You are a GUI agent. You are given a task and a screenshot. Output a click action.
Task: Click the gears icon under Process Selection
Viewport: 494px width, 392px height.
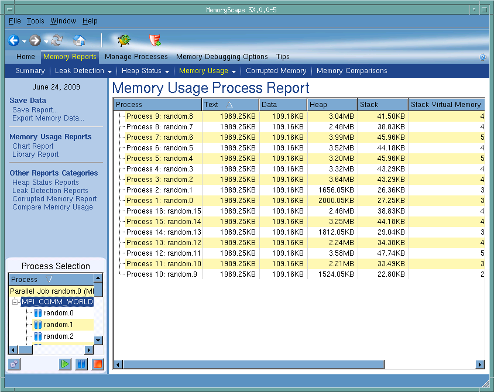[x=14, y=364]
